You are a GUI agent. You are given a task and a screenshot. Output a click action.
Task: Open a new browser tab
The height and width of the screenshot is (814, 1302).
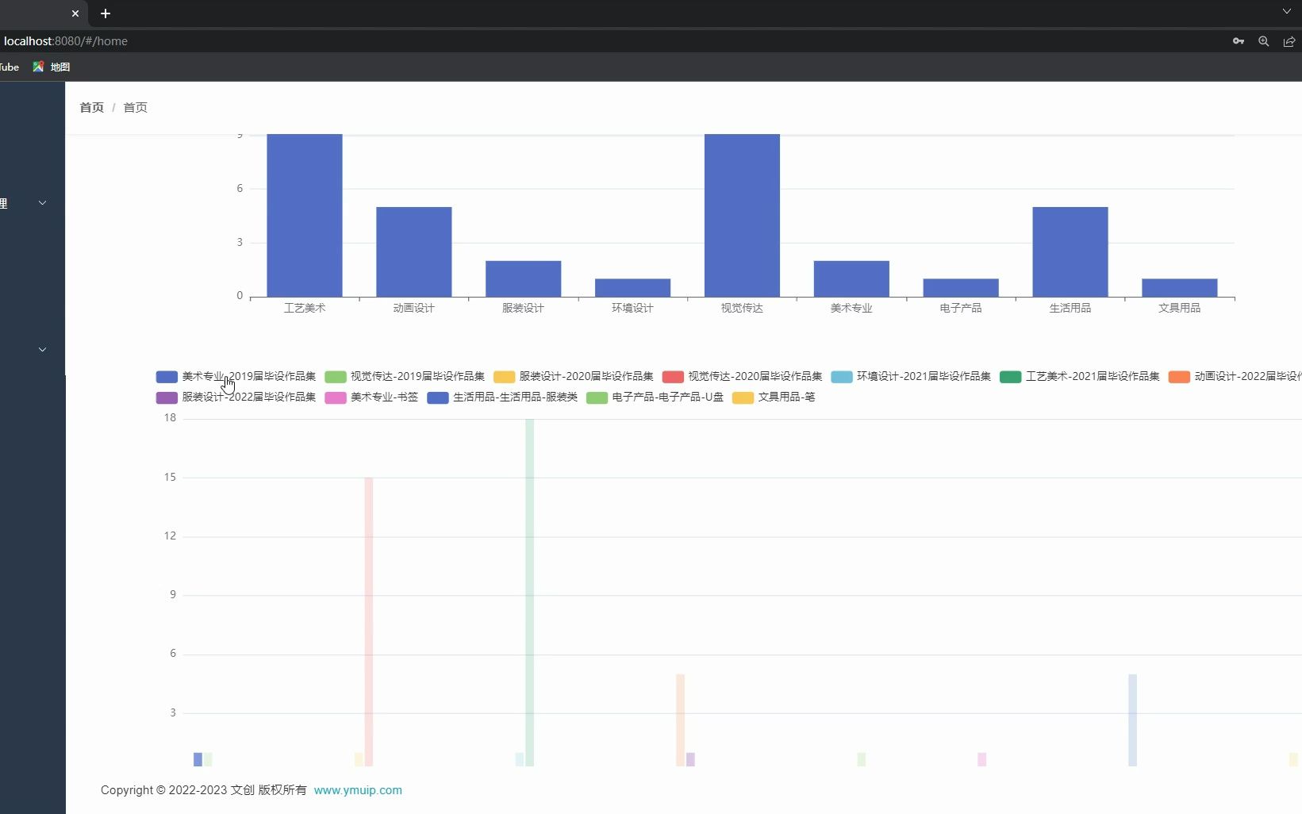click(x=106, y=13)
